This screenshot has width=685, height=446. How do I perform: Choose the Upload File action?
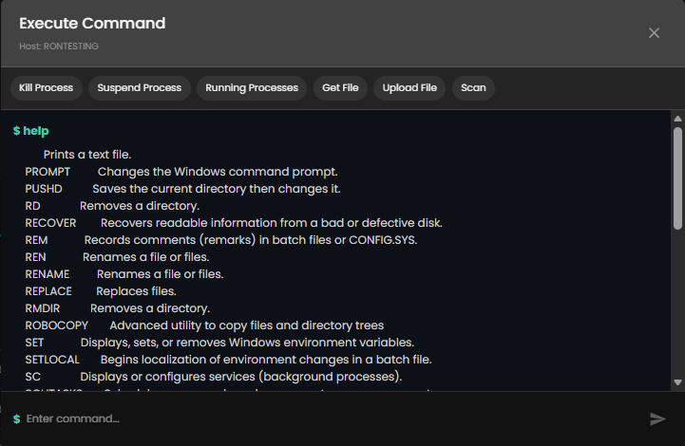(409, 88)
